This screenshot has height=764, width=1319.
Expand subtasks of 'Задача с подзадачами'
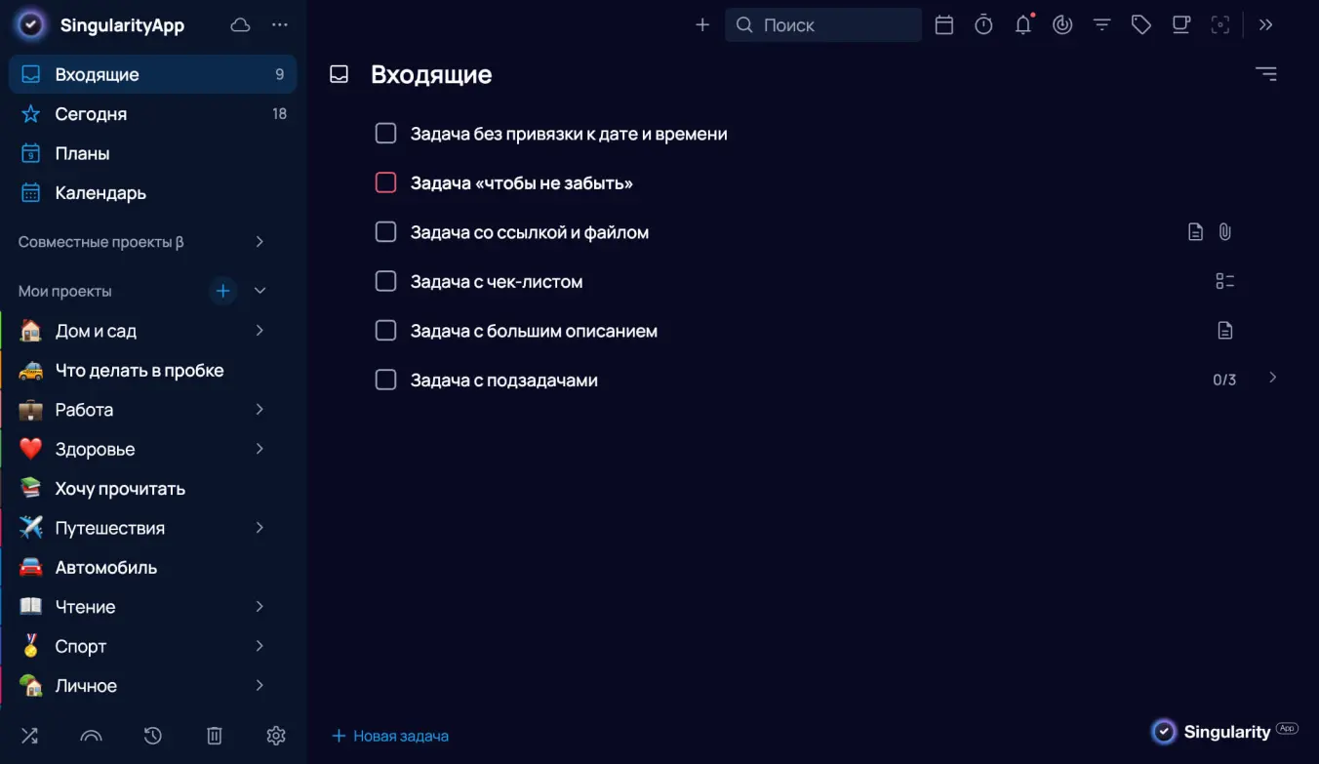[x=1272, y=379]
